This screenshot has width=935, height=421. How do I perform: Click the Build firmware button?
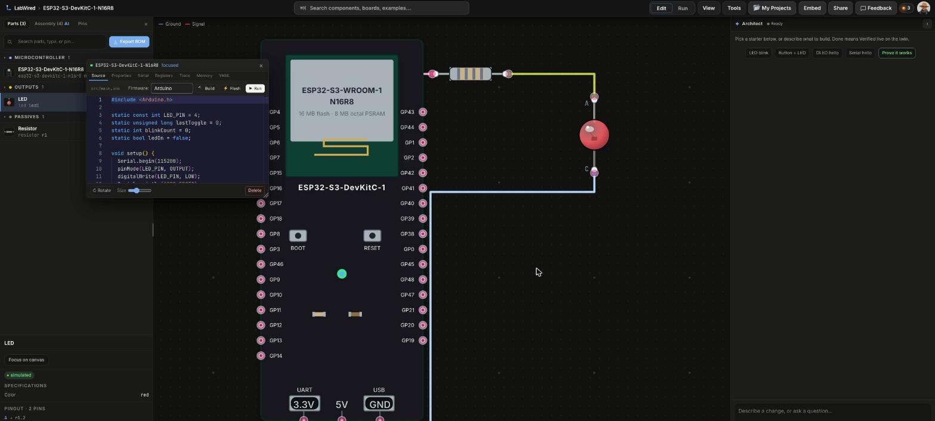[x=207, y=88]
